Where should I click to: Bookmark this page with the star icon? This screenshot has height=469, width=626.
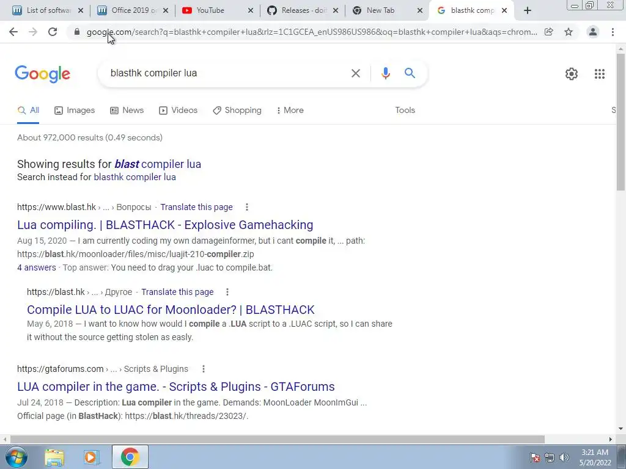569,32
